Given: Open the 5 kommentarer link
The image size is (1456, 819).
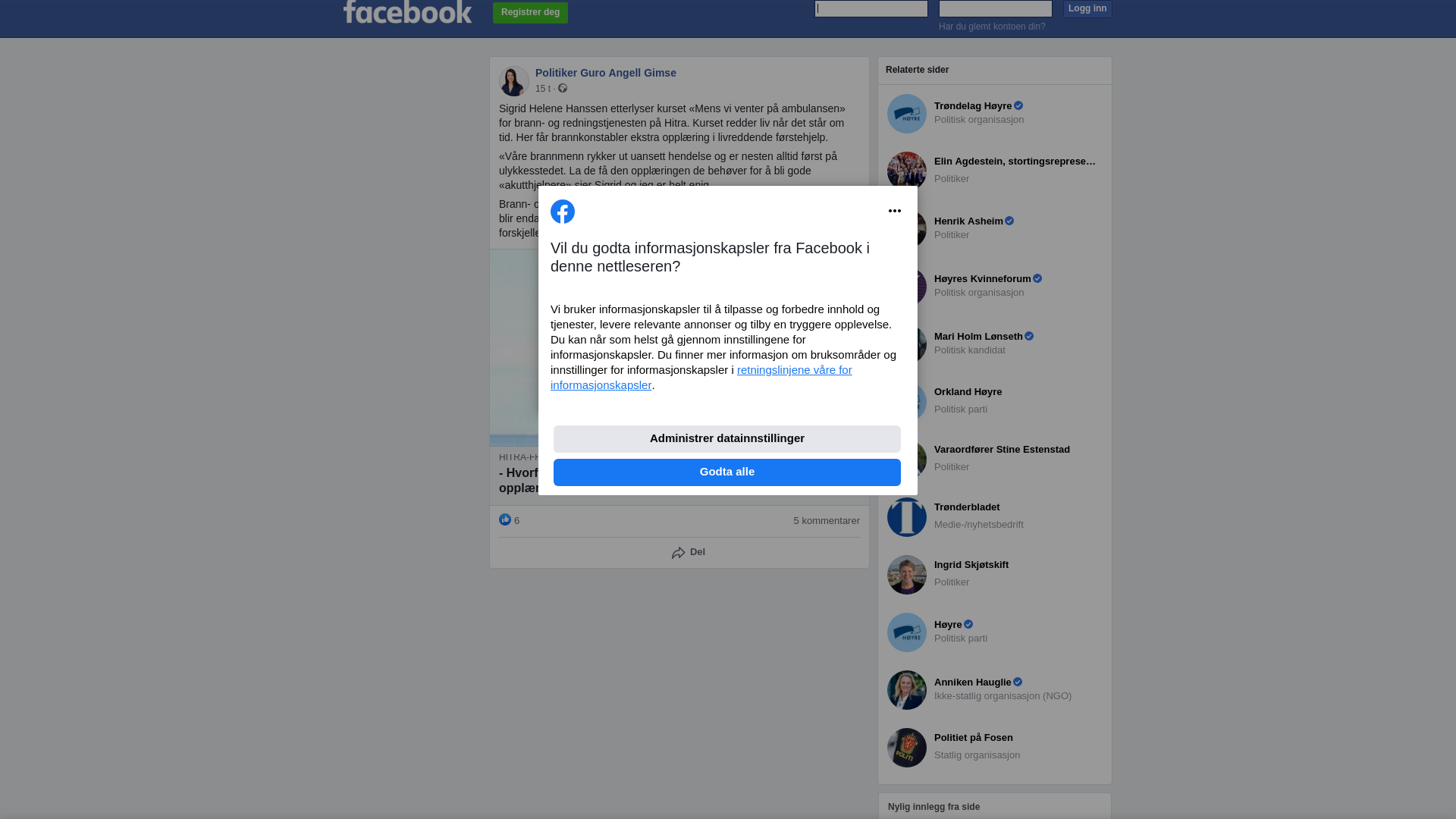Looking at the screenshot, I should coord(827,521).
